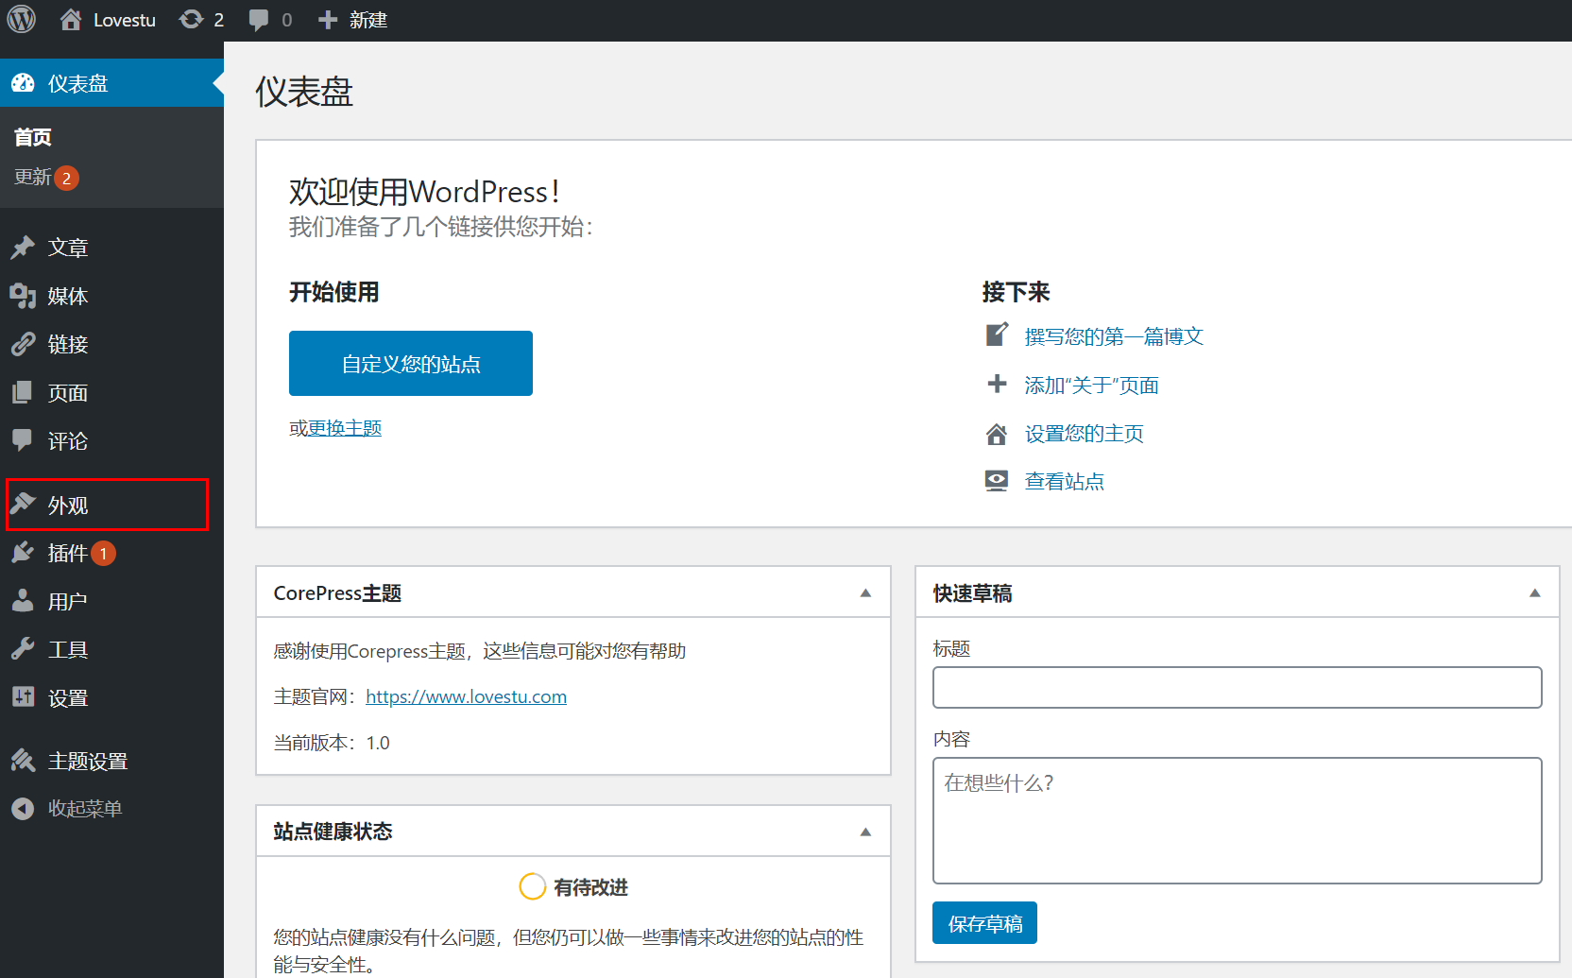This screenshot has width=1572, height=978.
Task: Click the house icon beside 设置您的主页
Action: click(997, 434)
